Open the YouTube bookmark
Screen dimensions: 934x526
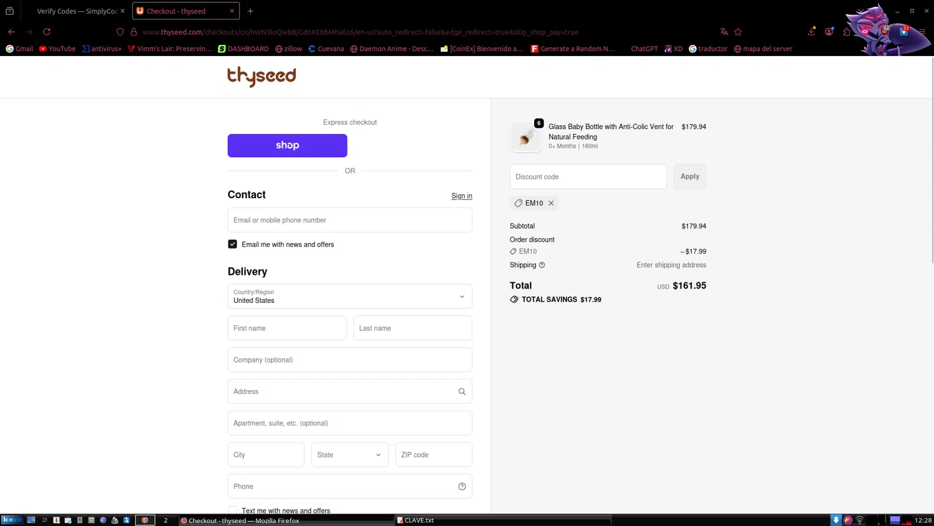(57, 49)
